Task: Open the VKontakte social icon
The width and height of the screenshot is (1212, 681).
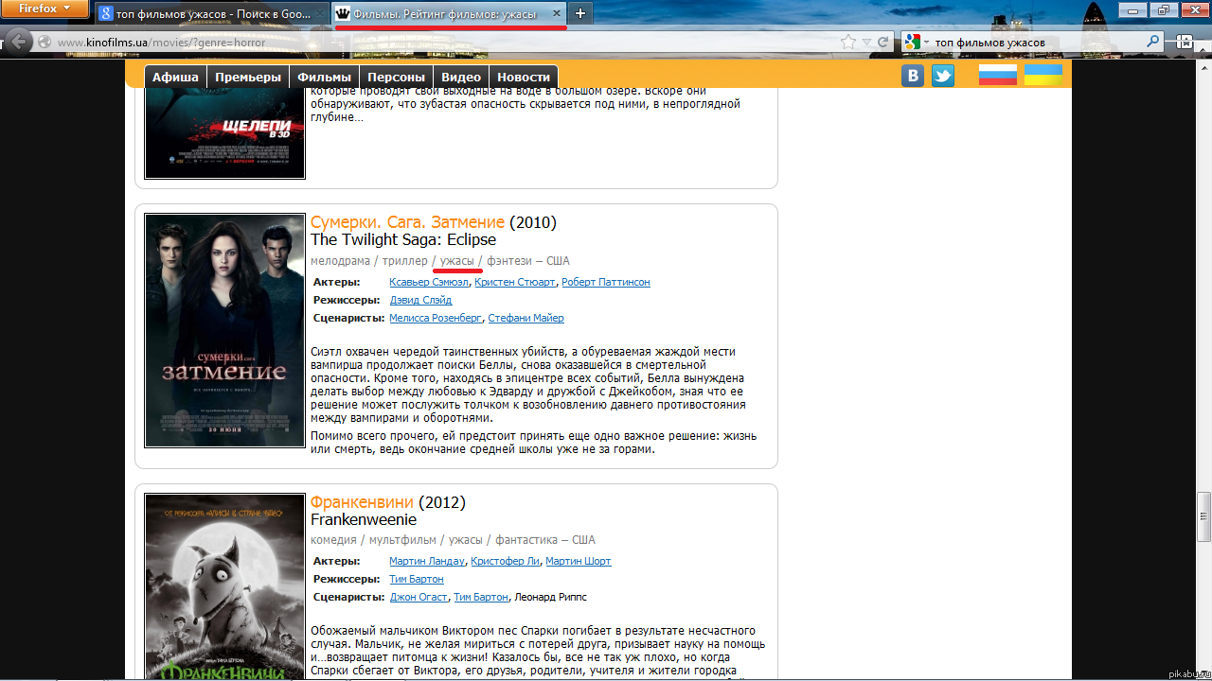Action: point(913,76)
